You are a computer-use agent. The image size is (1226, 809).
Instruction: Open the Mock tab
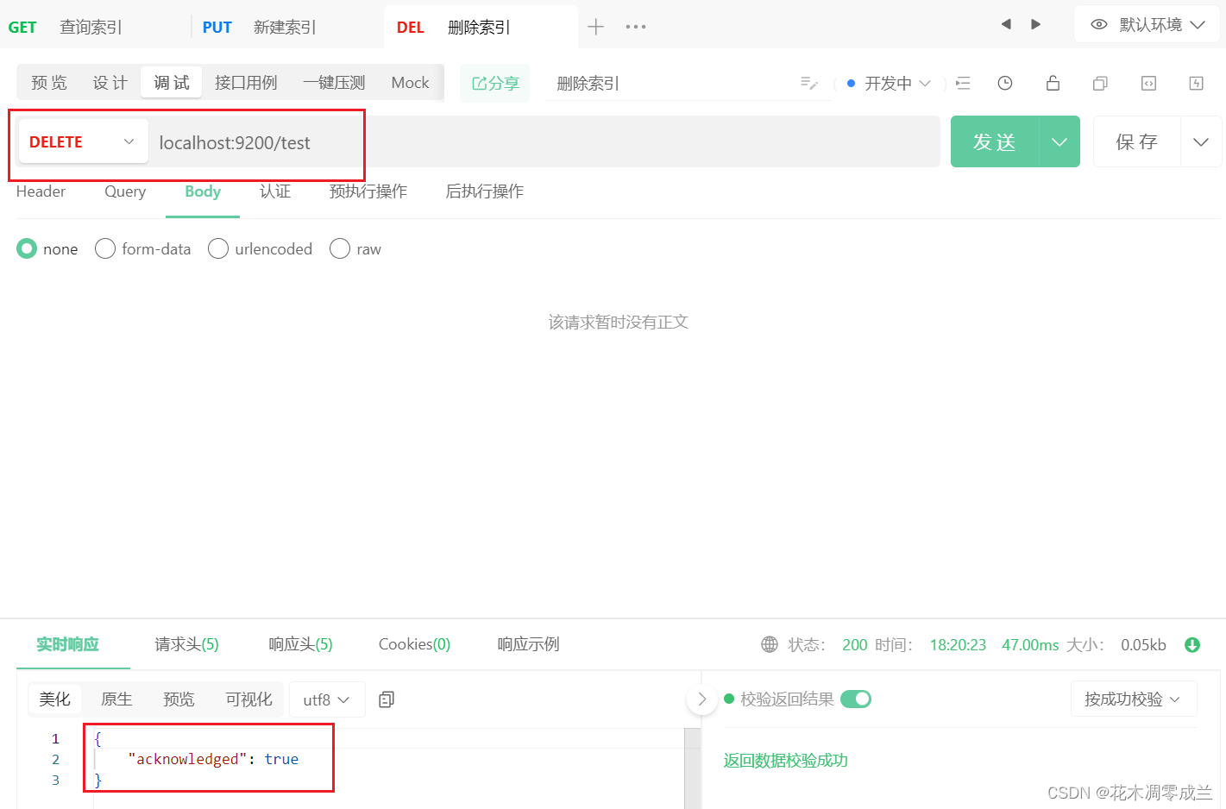coord(410,83)
